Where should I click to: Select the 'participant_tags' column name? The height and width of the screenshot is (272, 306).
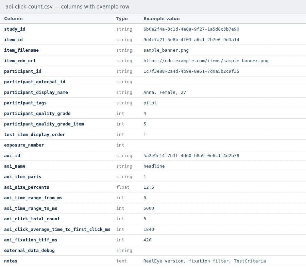[x=25, y=103]
